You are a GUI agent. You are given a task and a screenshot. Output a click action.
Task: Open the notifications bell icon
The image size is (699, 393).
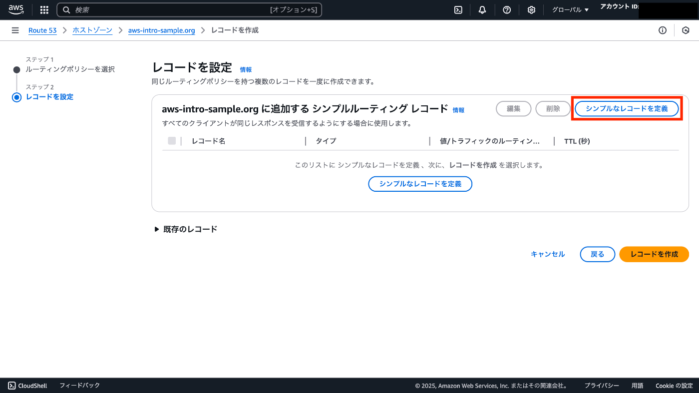tap(482, 9)
